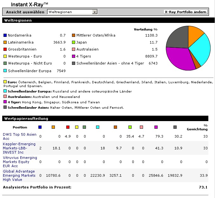
Task: Select value 22230.9 in Global Advantage row
Action: click(98, 175)
